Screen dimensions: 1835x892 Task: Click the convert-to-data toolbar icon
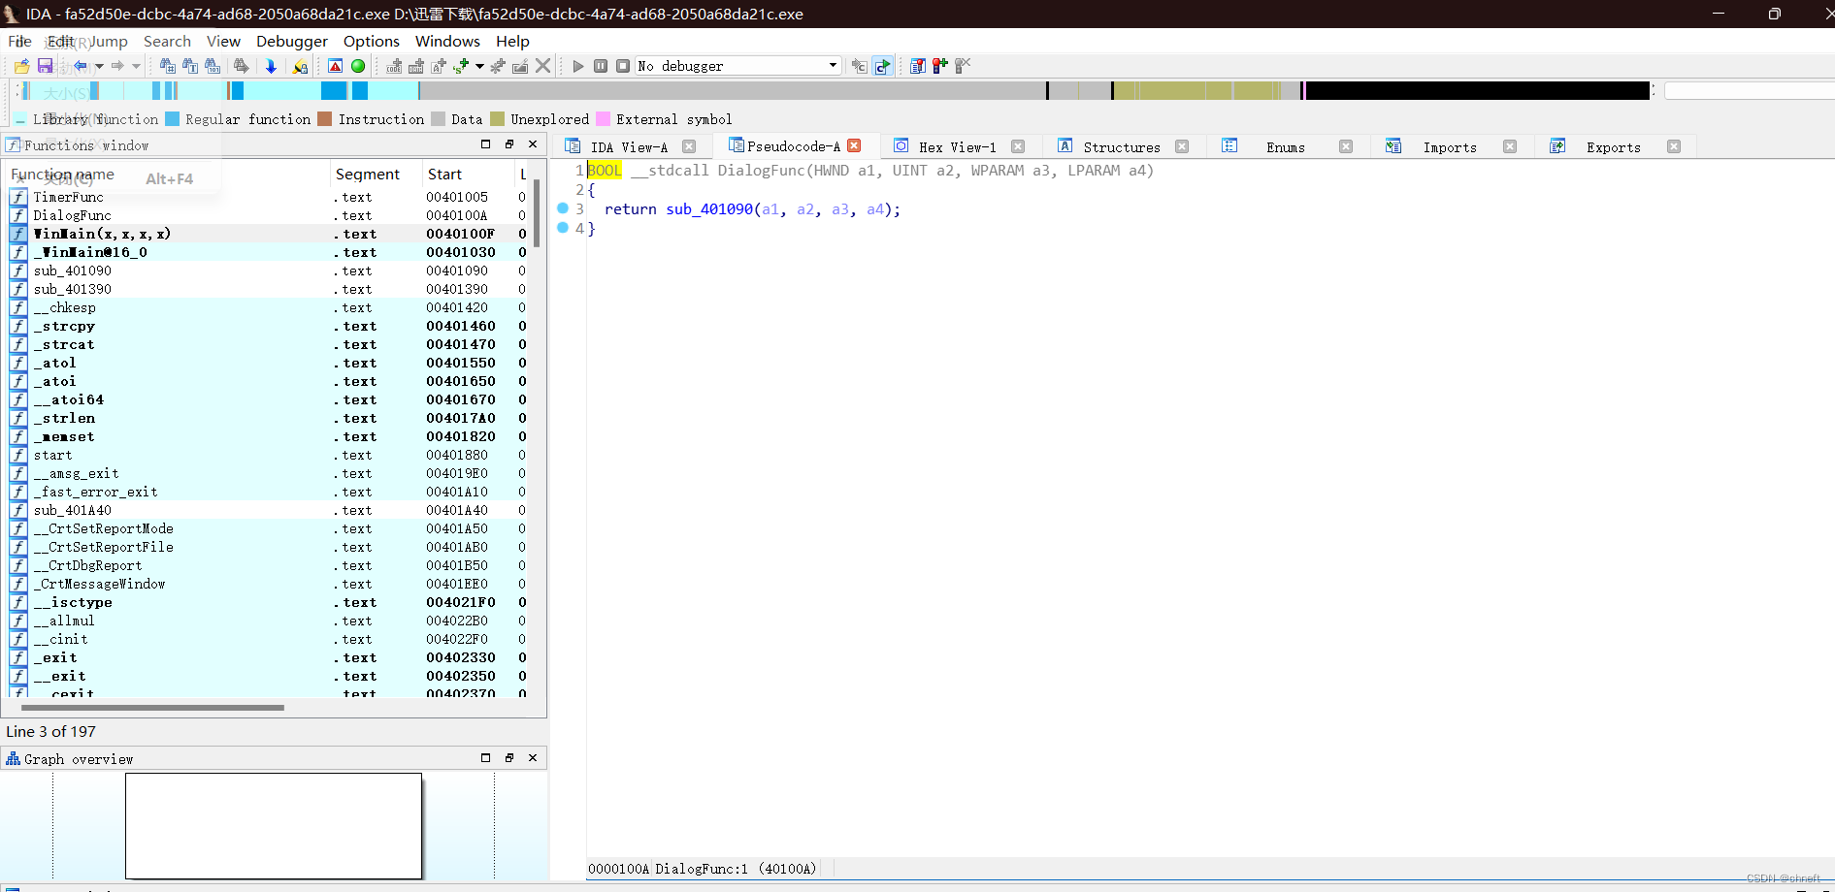416,66
